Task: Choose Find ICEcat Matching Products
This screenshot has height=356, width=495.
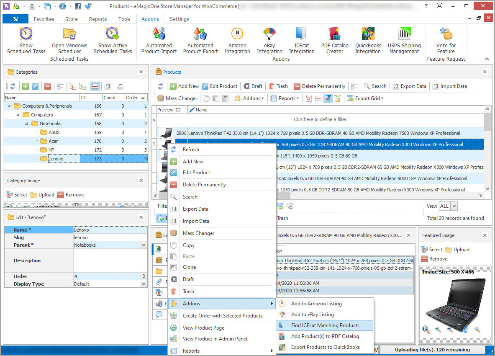Action: 325,325
